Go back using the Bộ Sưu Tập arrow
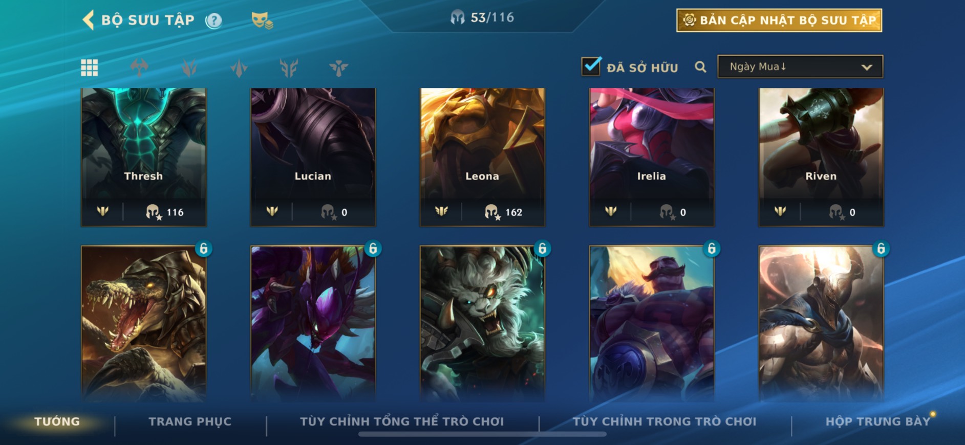 88,20
